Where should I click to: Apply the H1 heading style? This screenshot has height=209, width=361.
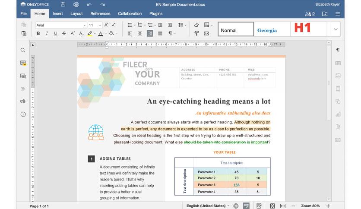point(308,29)
